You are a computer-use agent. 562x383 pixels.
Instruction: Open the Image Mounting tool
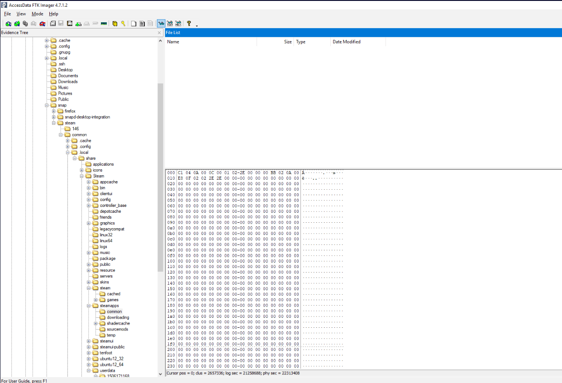click(x=25, y=24)
